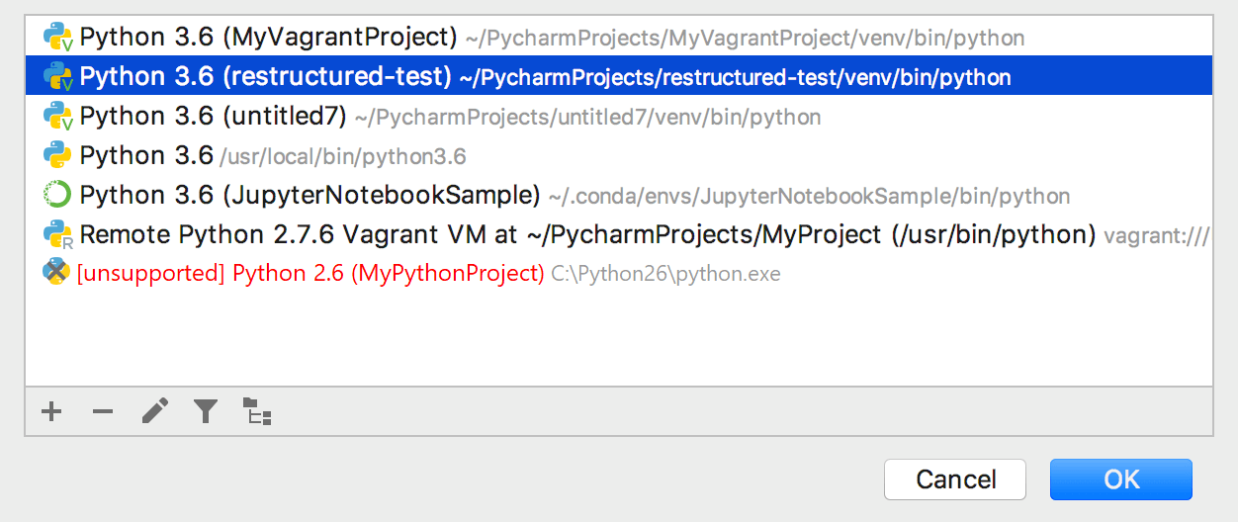Viewport: 1238px width, 522px height.
Task: Select the highlighted restructured-test interpreter
Action: (x=265, y=76)
